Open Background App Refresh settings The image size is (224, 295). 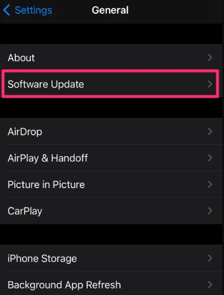[x=112, y=283]
